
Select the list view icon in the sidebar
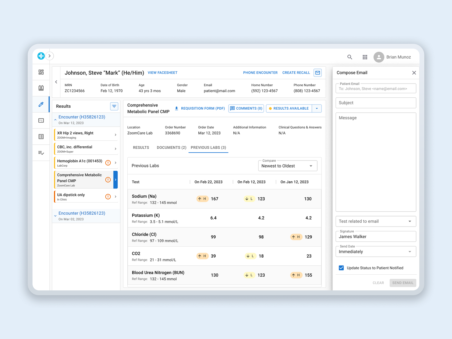(x=41, y=136)
